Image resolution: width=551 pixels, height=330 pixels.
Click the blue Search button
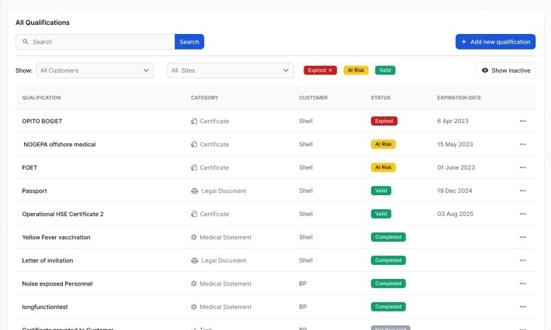189,42
